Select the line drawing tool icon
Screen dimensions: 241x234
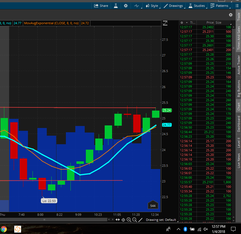click(140, 220)
